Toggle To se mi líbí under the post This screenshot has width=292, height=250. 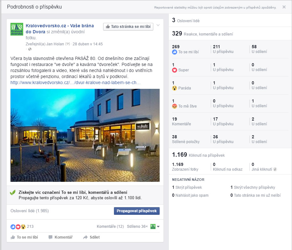tap(24, 237)
